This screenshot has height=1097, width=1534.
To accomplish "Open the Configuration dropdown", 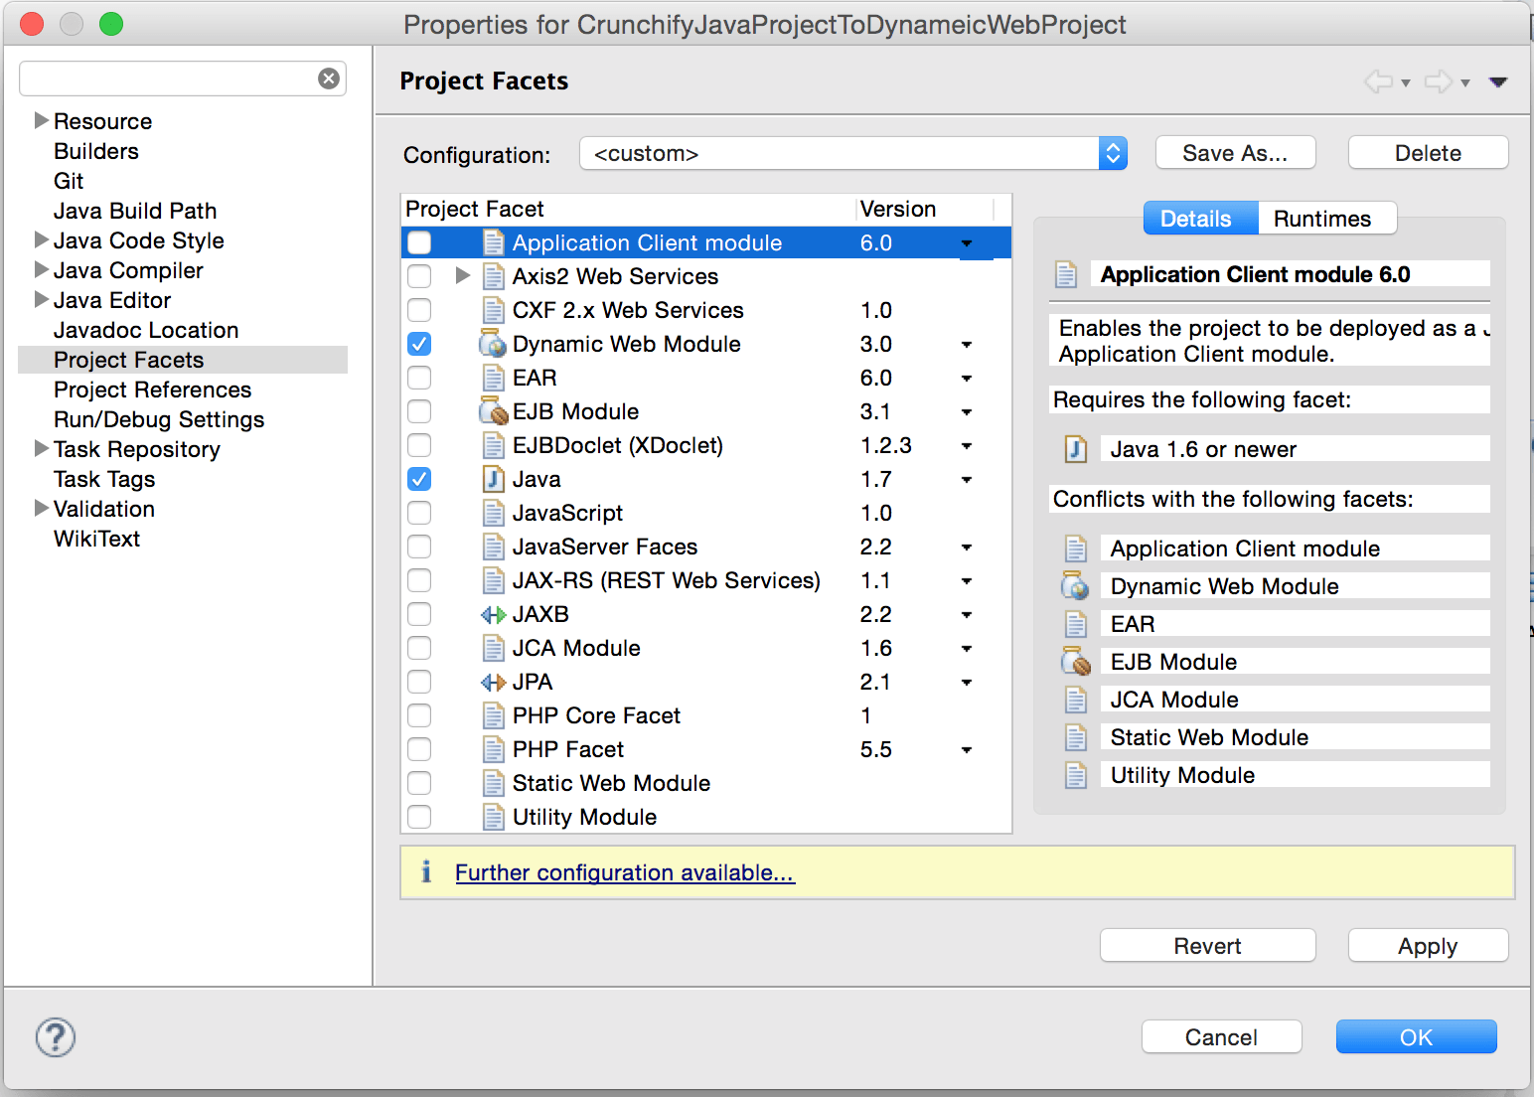I will (1113, 153).
